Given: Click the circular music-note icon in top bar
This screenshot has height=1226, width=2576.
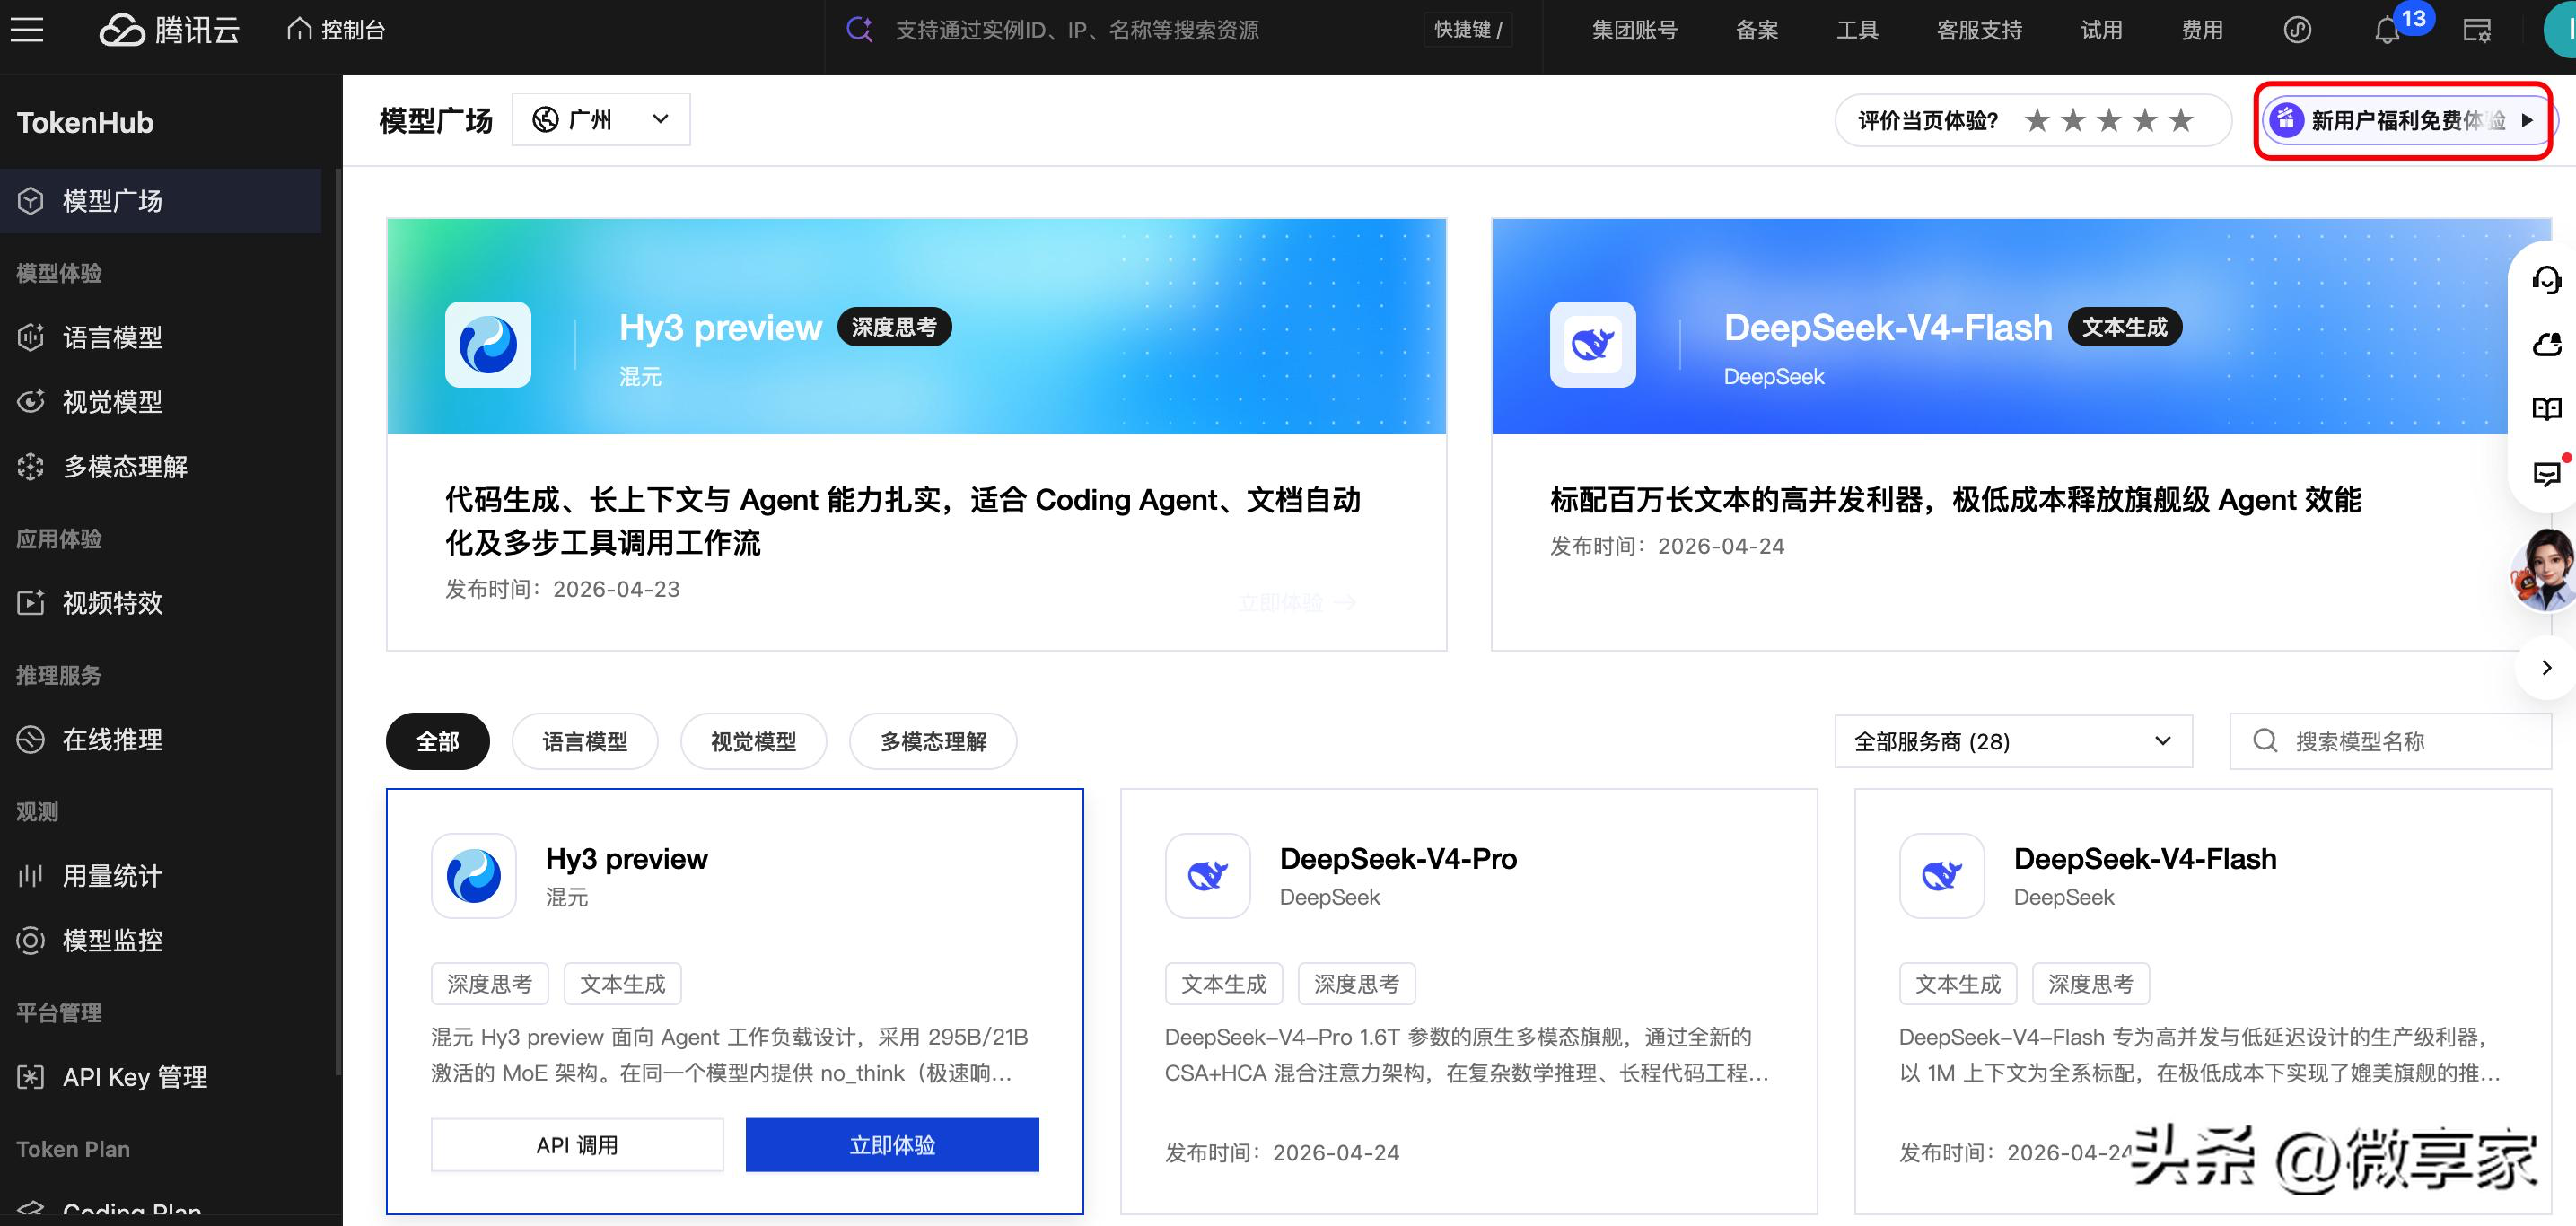Looking at the screenshot, I should pos(2297,30).
